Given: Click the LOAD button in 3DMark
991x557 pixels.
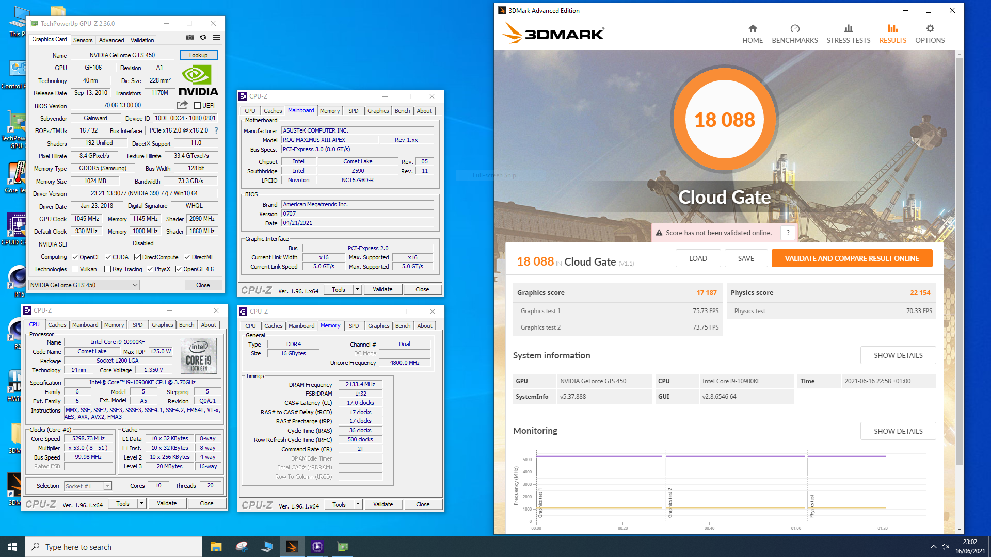Looking at the screenshot, I should click(x=698, y=258).
